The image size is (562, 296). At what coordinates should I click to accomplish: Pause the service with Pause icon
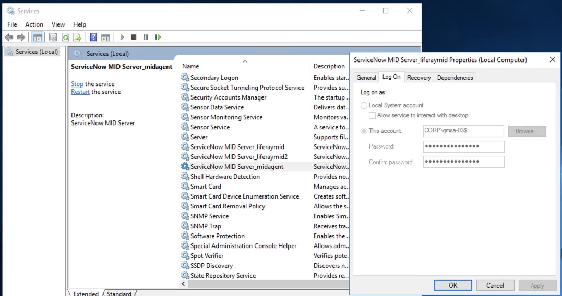(x=146, y=37)
